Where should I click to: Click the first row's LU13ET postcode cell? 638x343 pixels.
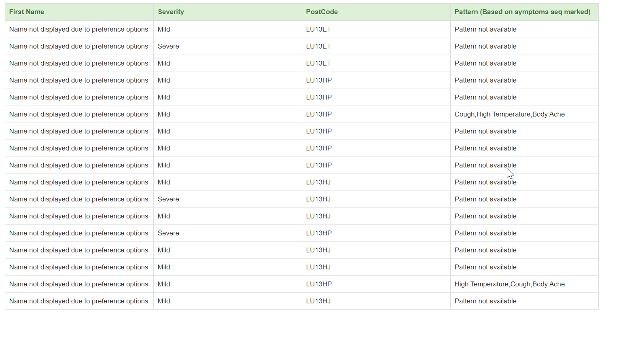pos(376,30)
